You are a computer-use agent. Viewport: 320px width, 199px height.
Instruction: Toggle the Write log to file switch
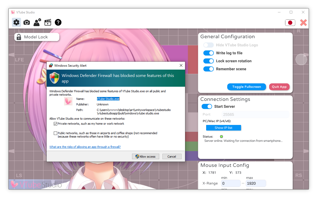pos(209,53)
